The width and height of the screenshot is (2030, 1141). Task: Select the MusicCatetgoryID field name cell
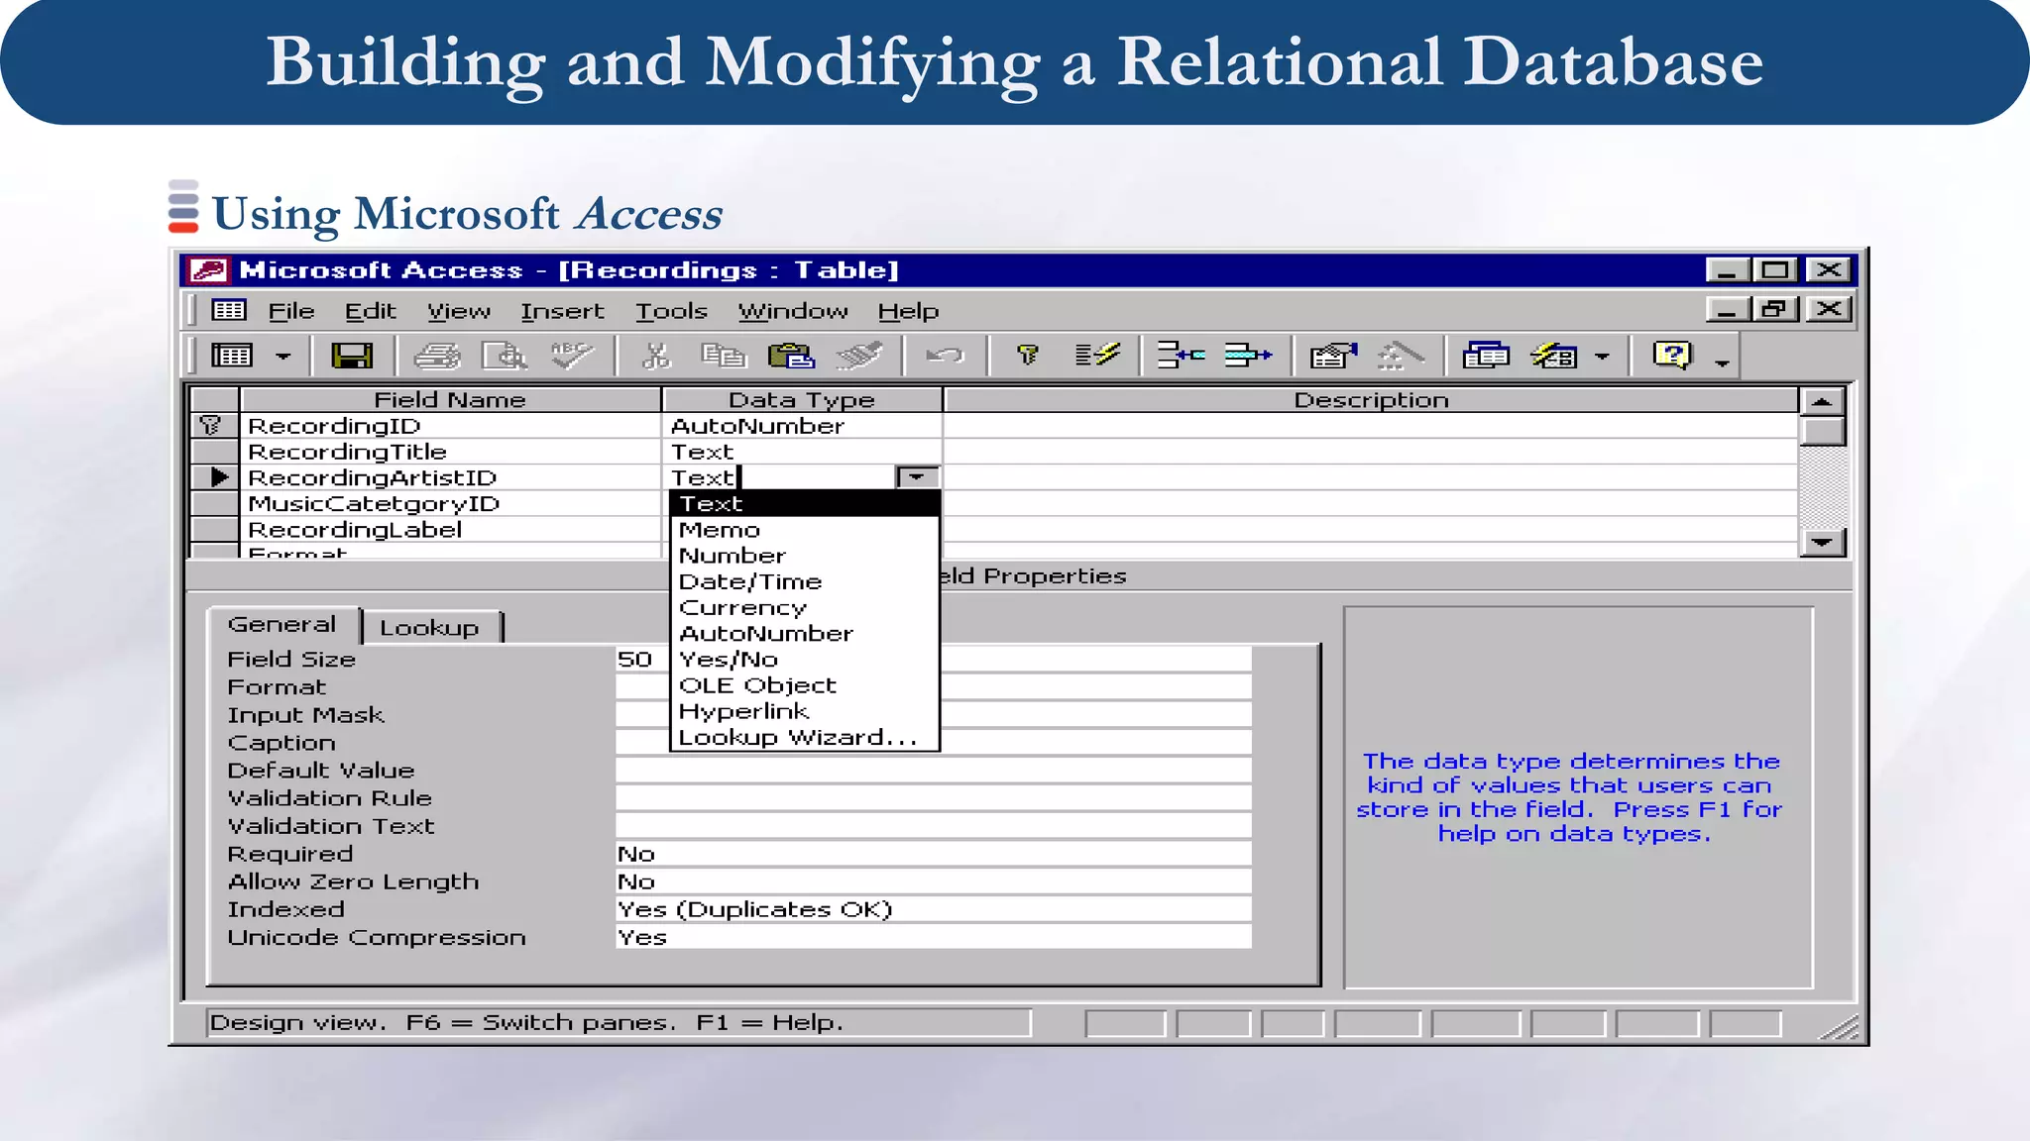451,503
